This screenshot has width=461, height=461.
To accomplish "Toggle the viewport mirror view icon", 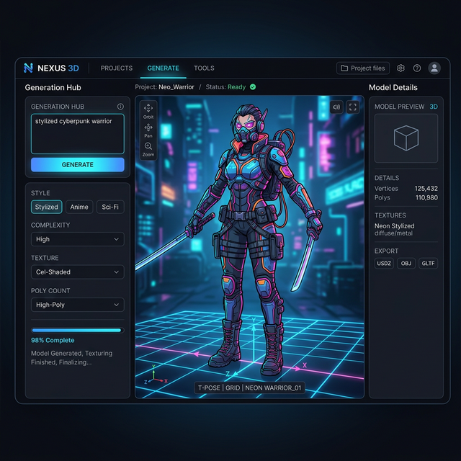I will point(336,107).
